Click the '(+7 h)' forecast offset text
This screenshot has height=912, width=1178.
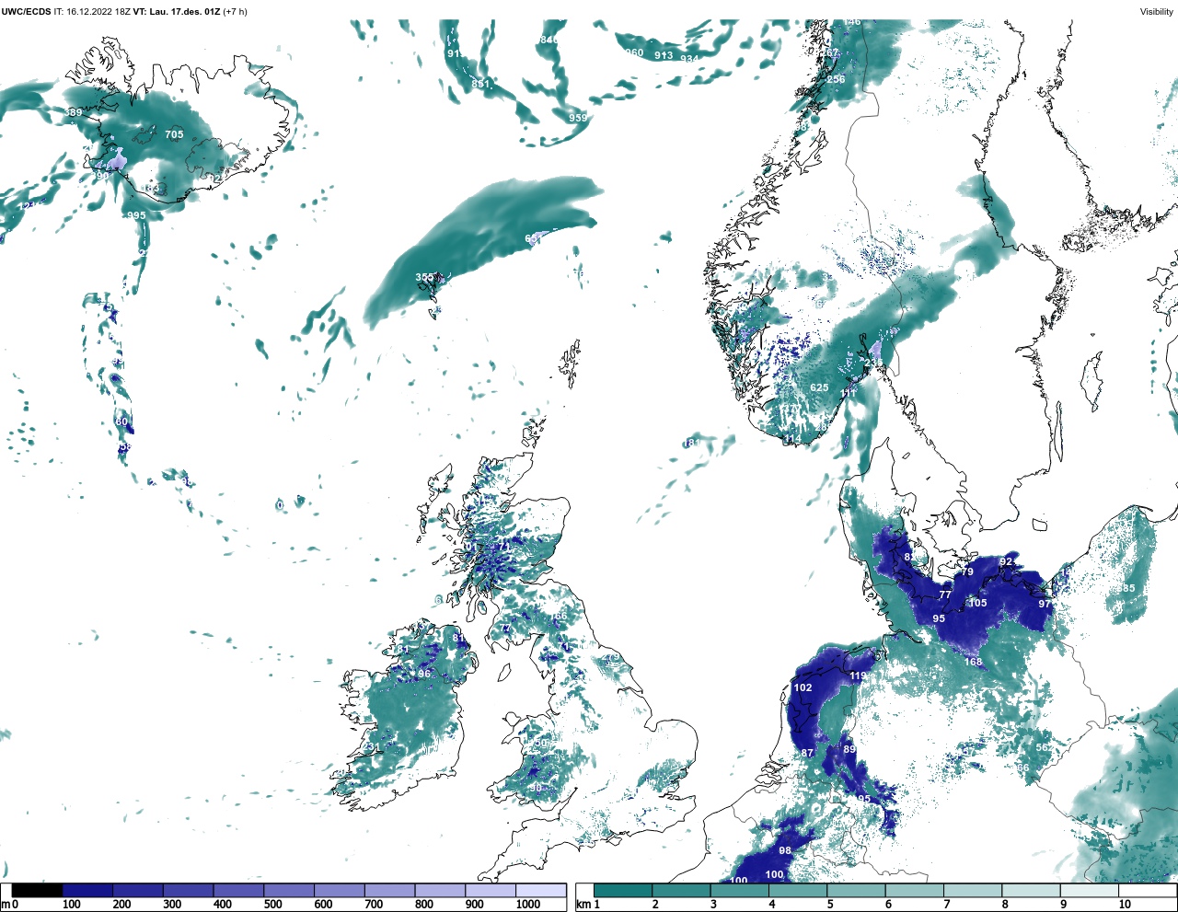235,11
